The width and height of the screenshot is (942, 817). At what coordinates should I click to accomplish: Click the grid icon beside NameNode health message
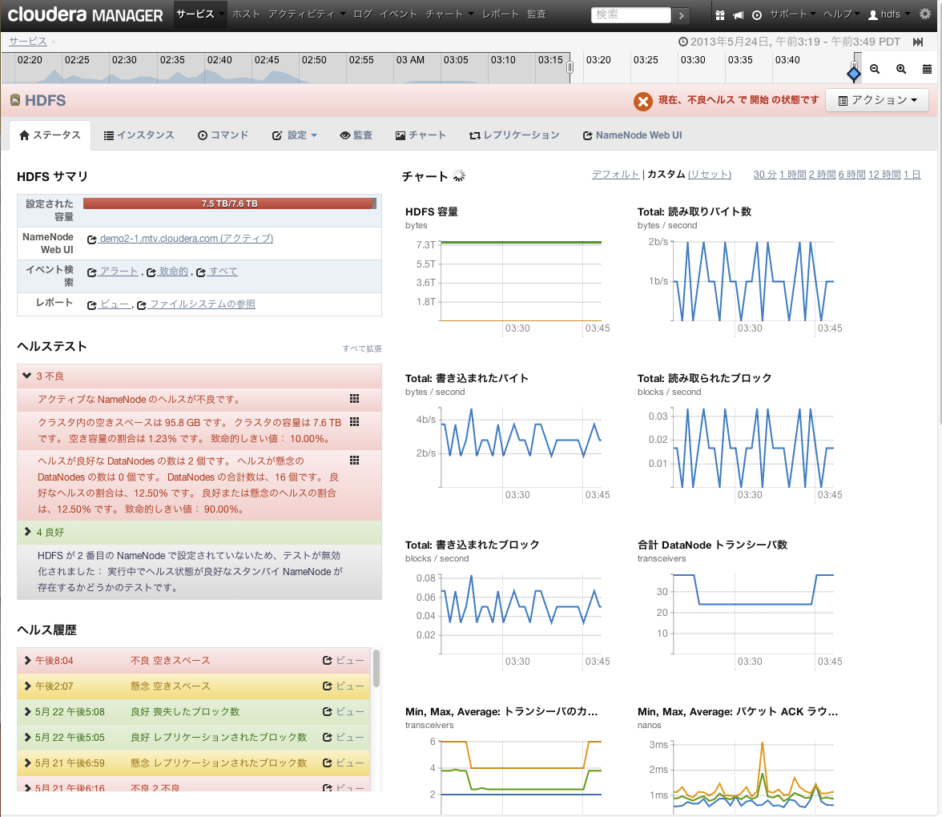click(354, 398)
